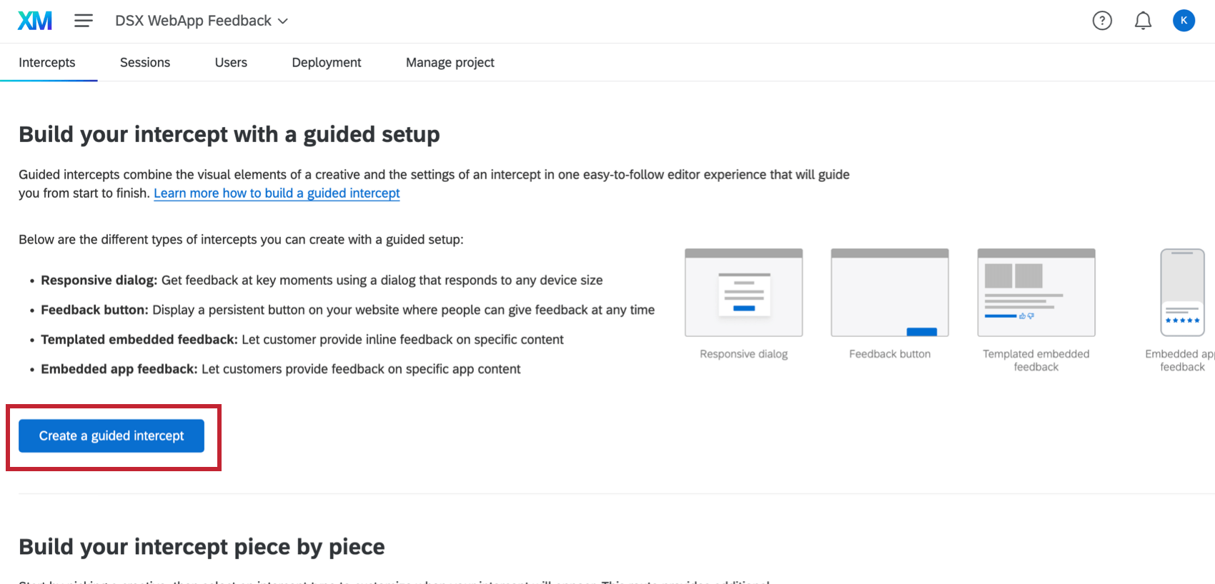Click the Intercepts tab
The width and height of the screenshot is (1215, 584).
coord(47,62)
